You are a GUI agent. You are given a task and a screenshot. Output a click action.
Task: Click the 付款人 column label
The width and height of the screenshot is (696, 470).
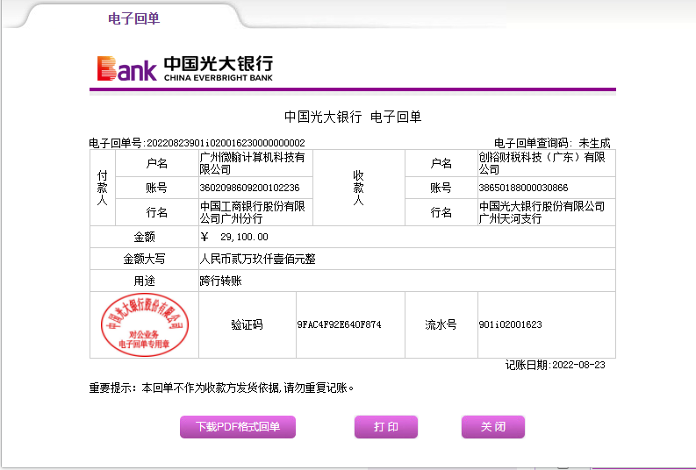click(103, 188)
